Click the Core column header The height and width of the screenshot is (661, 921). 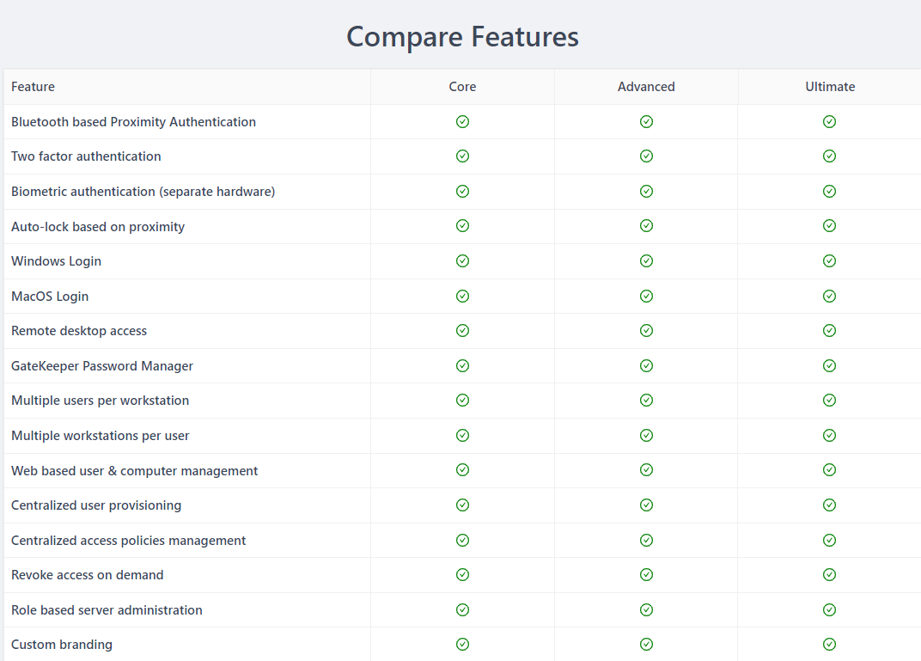click(x=462, y=87)
